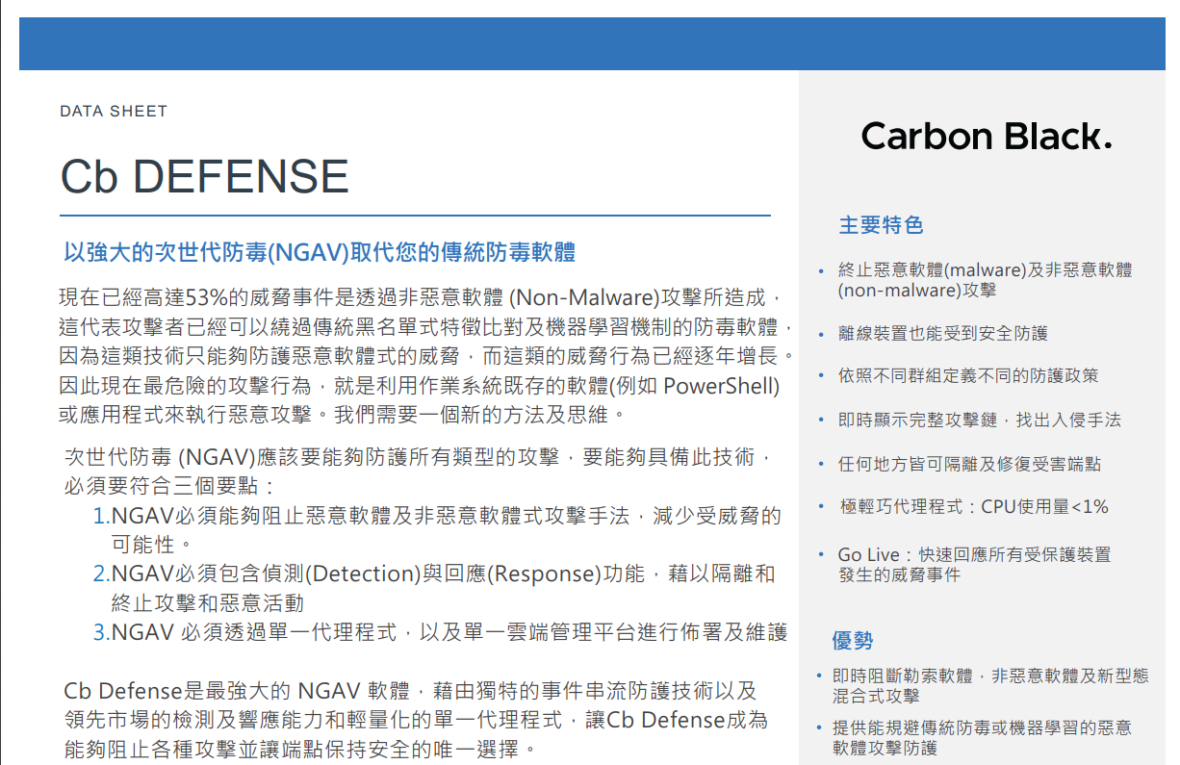Click the bullet 任何地方皆可隔離及修復受害端點

point(970,464)
